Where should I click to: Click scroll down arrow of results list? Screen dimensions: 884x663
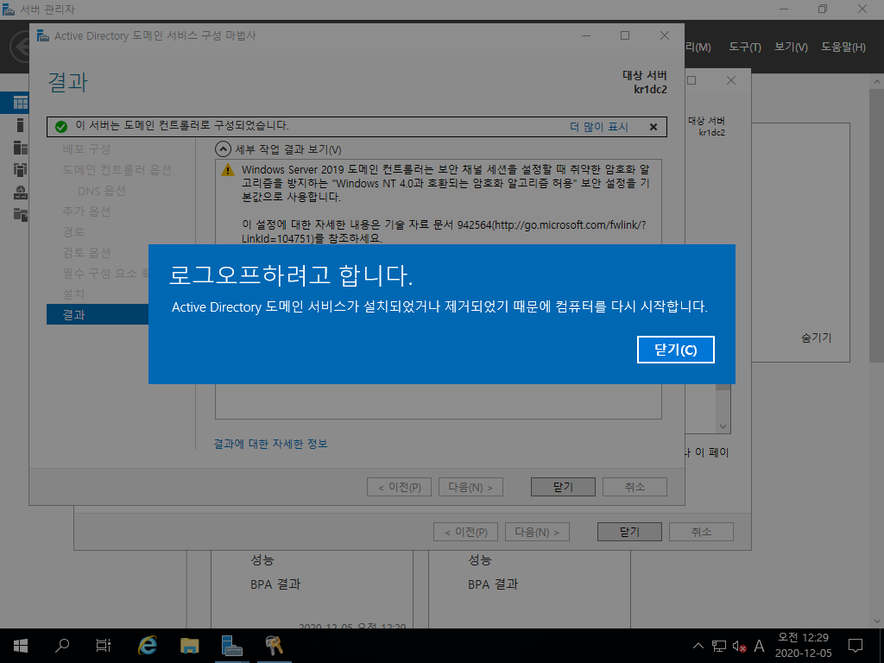pos(723,426)
